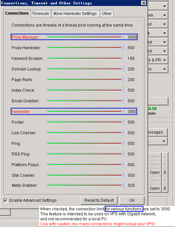Screen dimensions: 175x227
Task: Click the Meta Grabber slider handle
Action: 123,185
